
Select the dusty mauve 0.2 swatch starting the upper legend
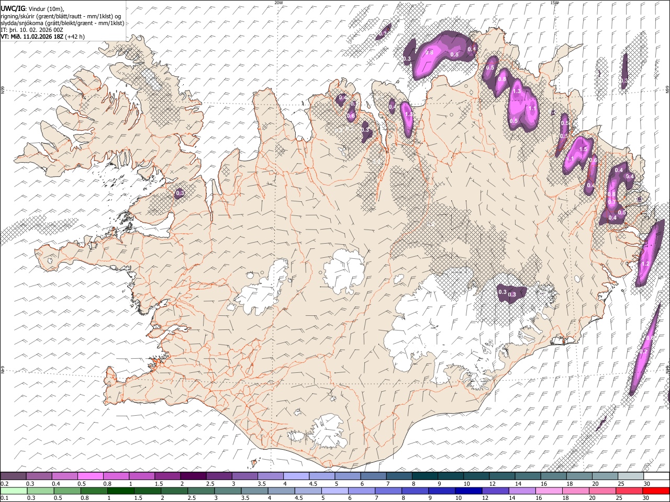point(13,476)
